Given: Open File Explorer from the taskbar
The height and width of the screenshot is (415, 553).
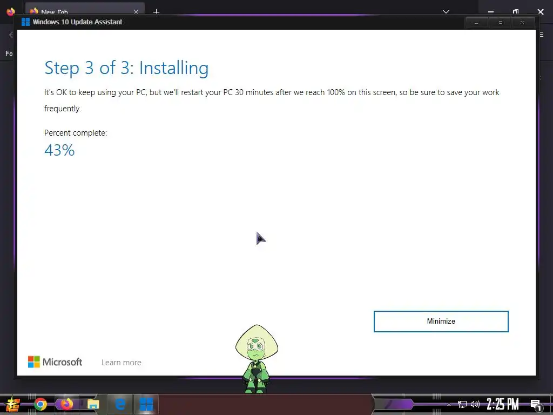Looking at the screenshot, I should [x=93, y=404].
